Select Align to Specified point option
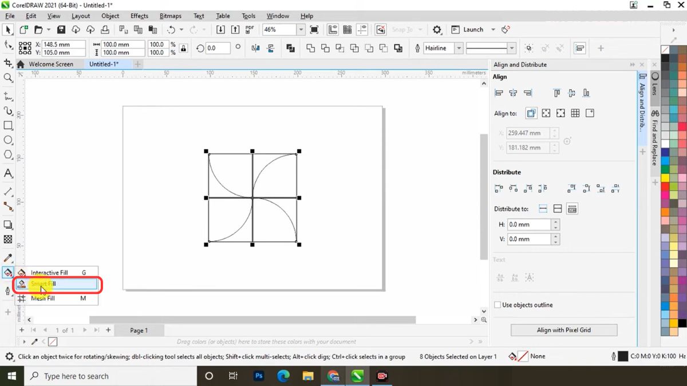687x386 pixels. [x=590, y=113]
